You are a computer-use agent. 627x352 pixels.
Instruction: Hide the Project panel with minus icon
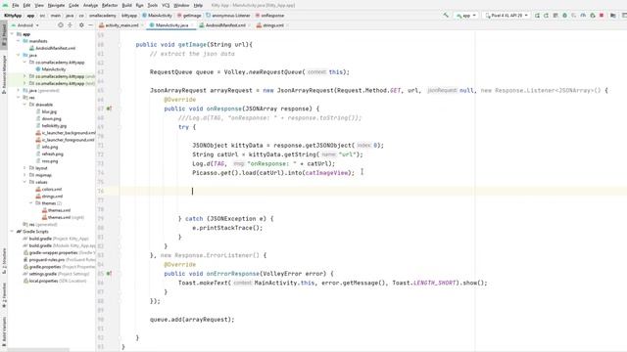(x=90, y=25)
